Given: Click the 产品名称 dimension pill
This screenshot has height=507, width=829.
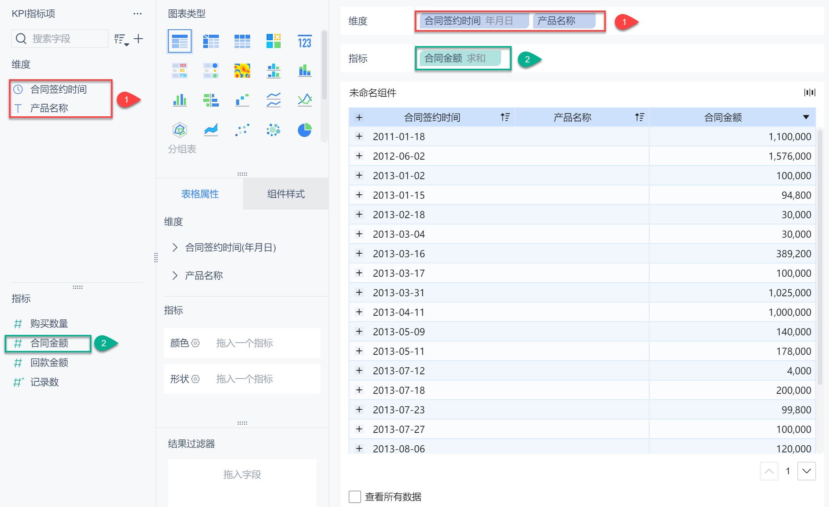Looking at the screenshot, I should click(564, 21).
